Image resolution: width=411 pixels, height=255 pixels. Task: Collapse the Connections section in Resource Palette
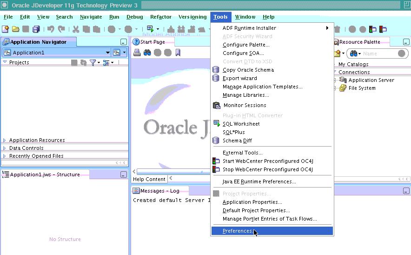click(x=335, y=72)
